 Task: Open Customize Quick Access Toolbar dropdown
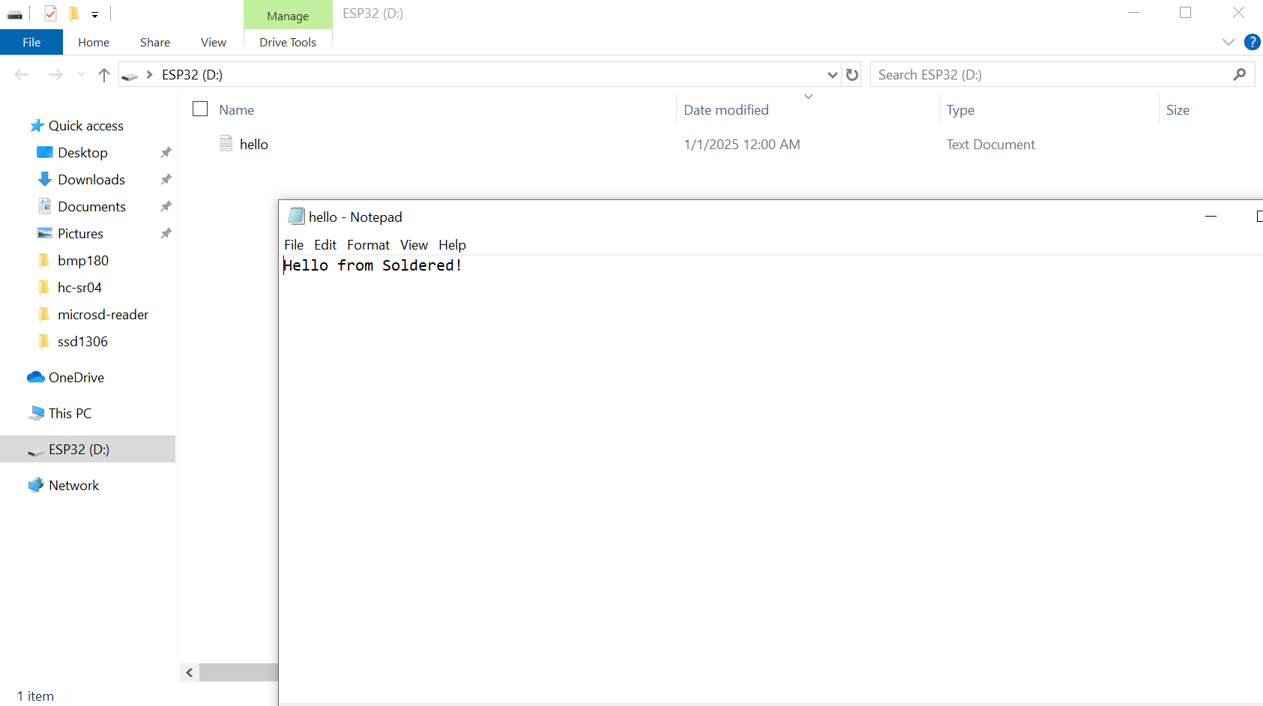(94, 14)
